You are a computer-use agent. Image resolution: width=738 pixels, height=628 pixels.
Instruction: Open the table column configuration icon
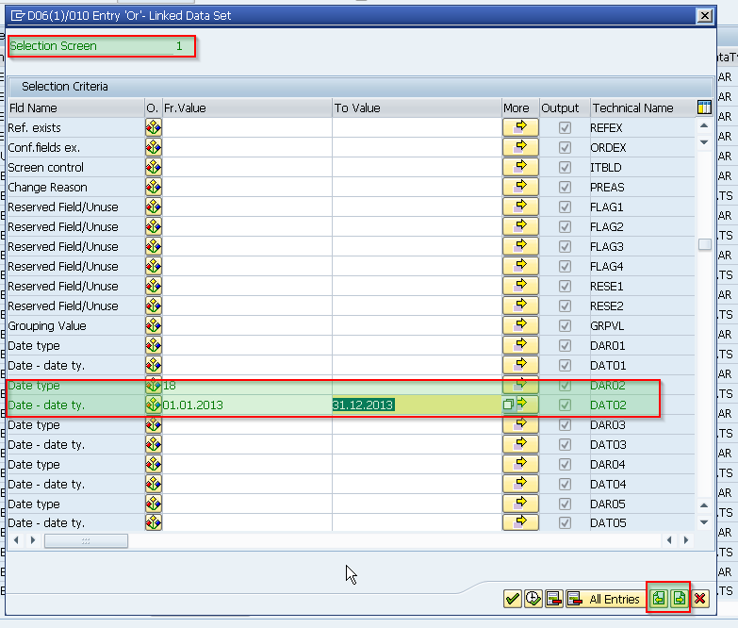click(704, 107)
